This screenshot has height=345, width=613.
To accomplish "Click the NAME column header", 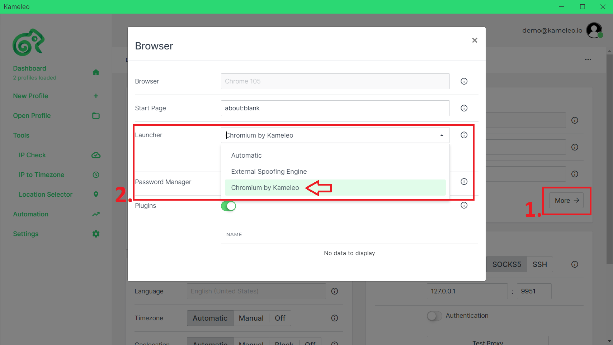I will (x=234, y=234).
